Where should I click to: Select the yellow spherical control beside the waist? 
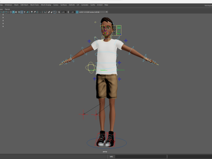pyautogui.click(x=91, y=68)
